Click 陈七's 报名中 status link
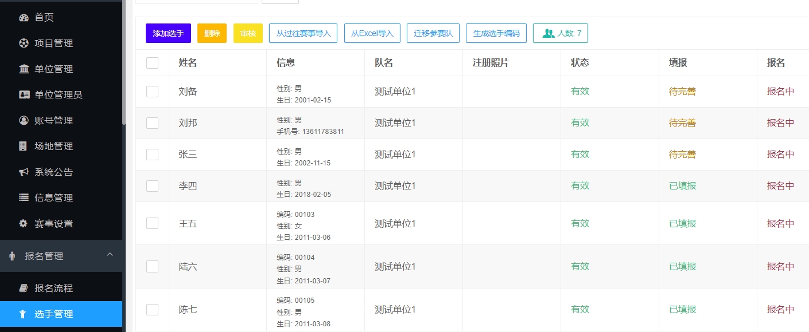 780,309
